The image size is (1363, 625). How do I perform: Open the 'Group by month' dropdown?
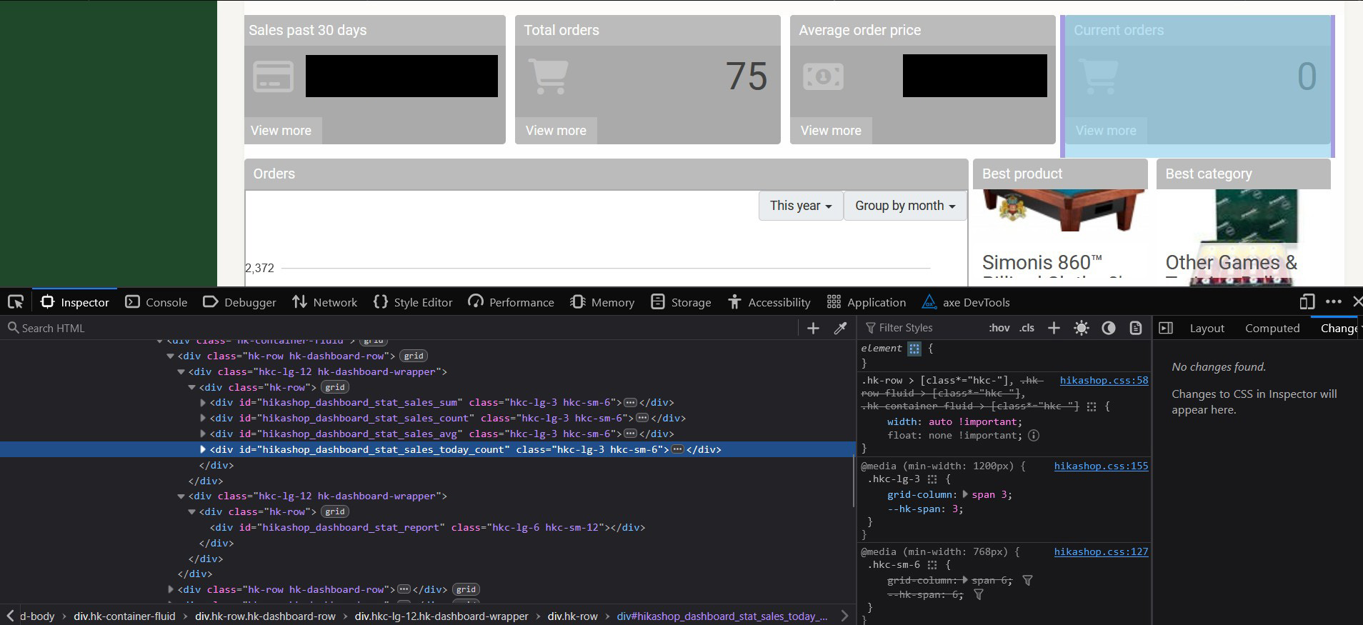[x=904, y=206]
